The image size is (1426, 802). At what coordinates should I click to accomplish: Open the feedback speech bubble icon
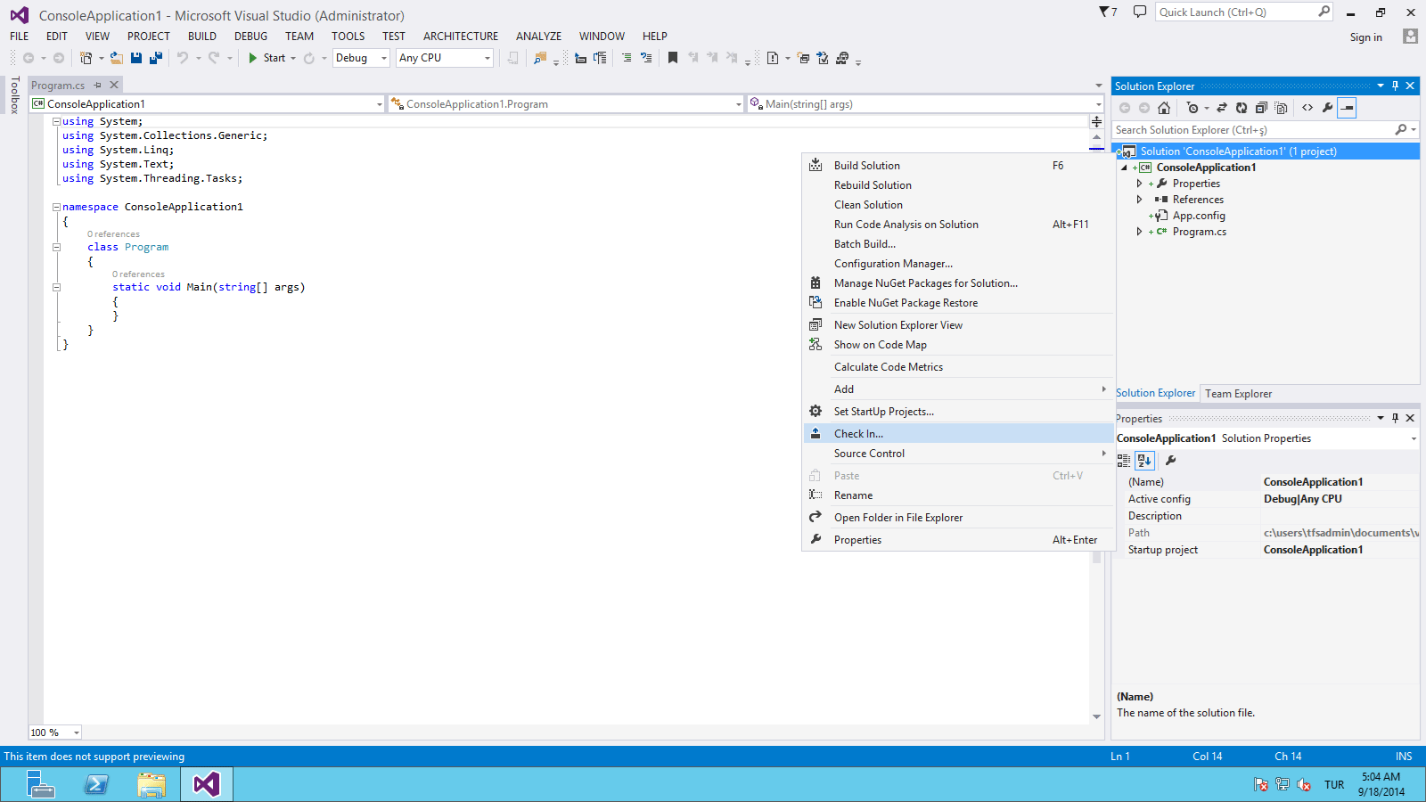point(1139,12)
